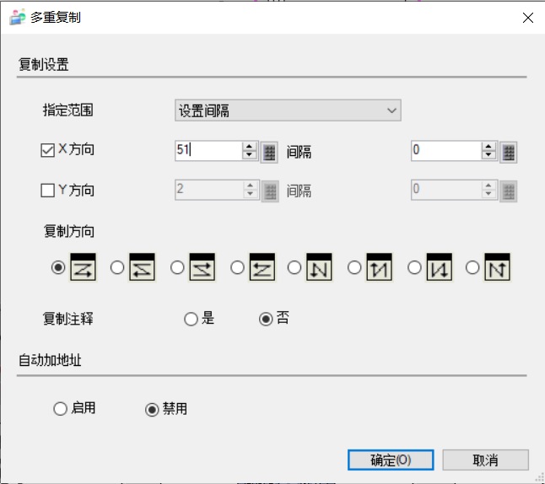Click the fifth 复制方向 pattern icon
The height and width of the screenshot is (484, 545).
coord(320,266)
